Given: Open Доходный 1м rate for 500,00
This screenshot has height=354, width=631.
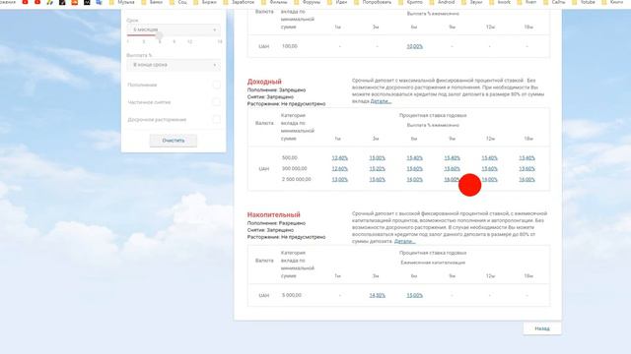Looking at the screenshot, I should [x=339, y=158].
